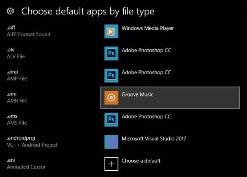Screen dimensions: 247x177
Task: Select the .aiff AIFF Format Sound entry
Action: (29, 31)
